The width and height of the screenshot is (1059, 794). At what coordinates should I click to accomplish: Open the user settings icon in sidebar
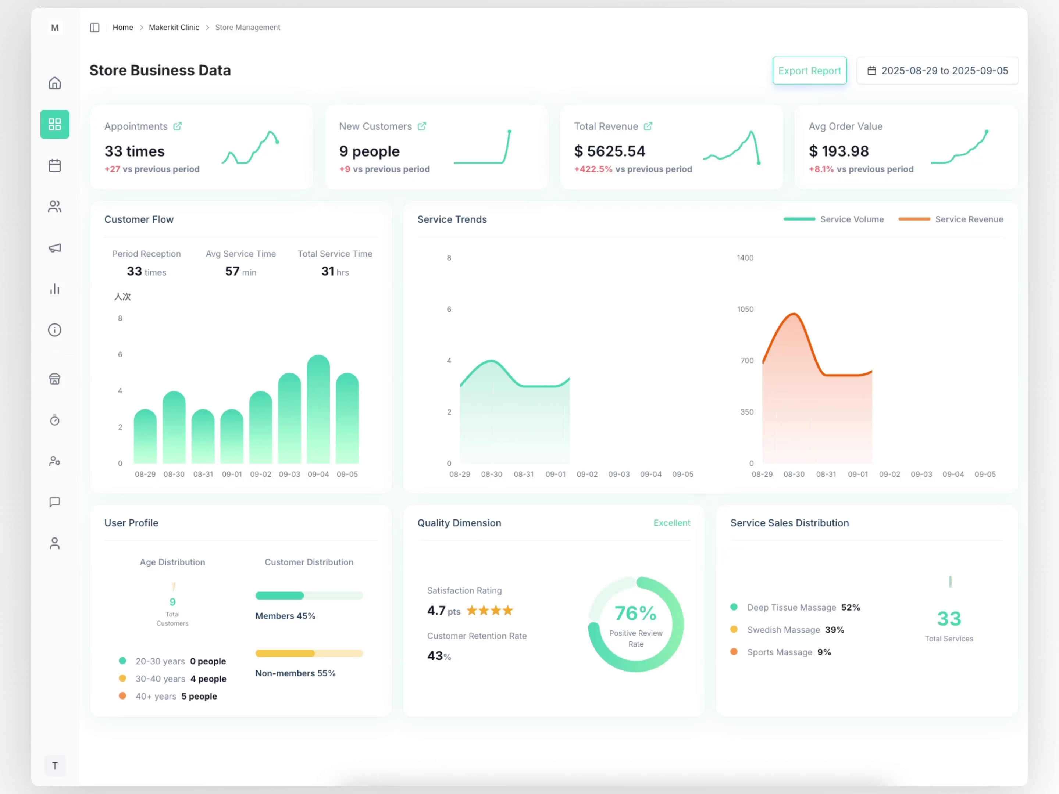point(54,461)
